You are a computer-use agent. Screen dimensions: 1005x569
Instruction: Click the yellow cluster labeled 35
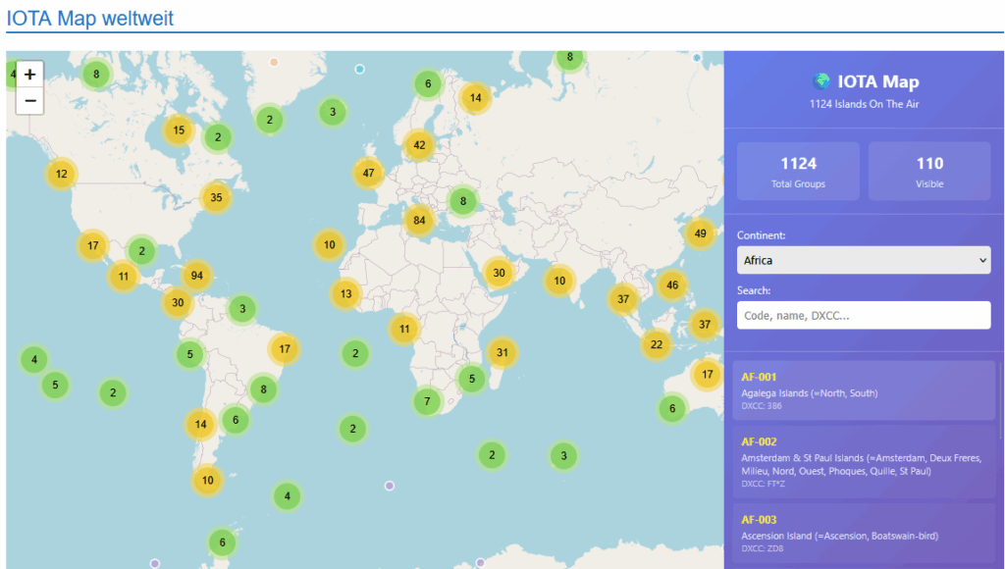click(216, 197)
